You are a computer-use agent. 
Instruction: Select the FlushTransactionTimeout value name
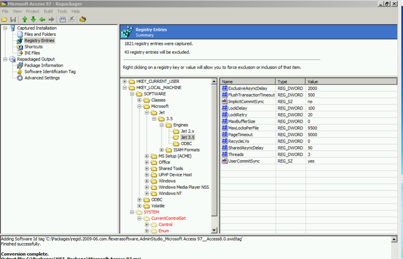click(x=251, y=95)
